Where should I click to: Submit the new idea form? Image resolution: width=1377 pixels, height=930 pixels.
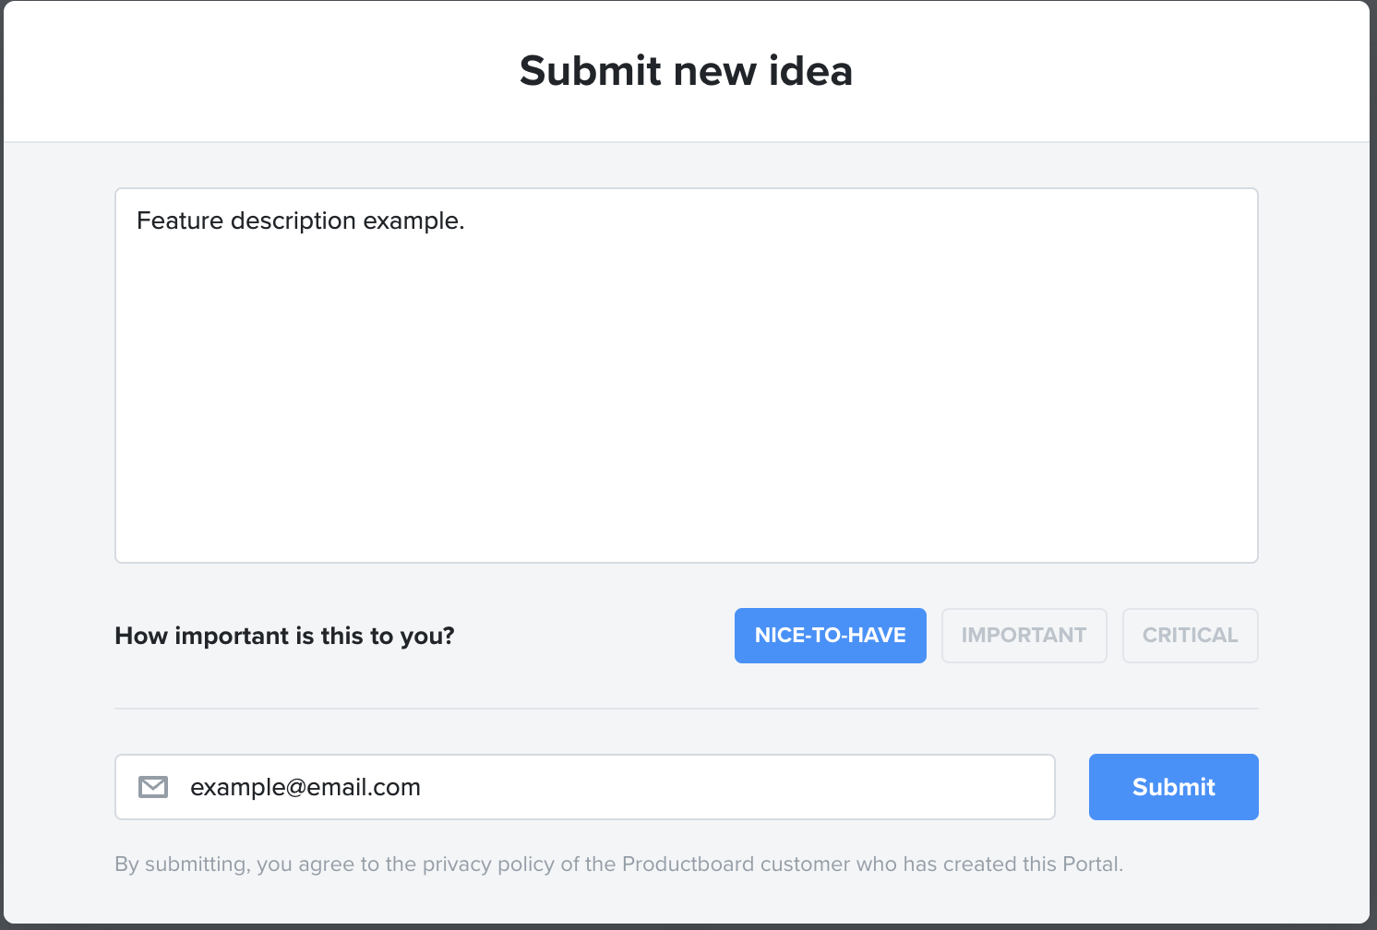[x=1173, y=787]
